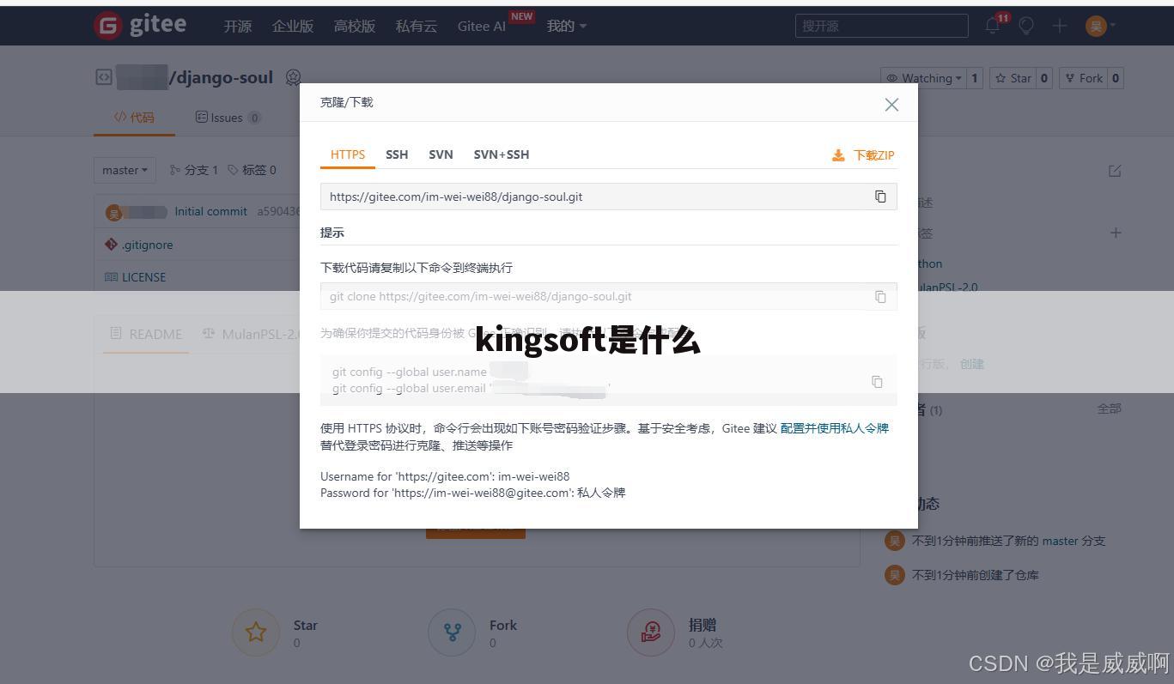
Task: Open the Issues tab
Action: [228, 118]
